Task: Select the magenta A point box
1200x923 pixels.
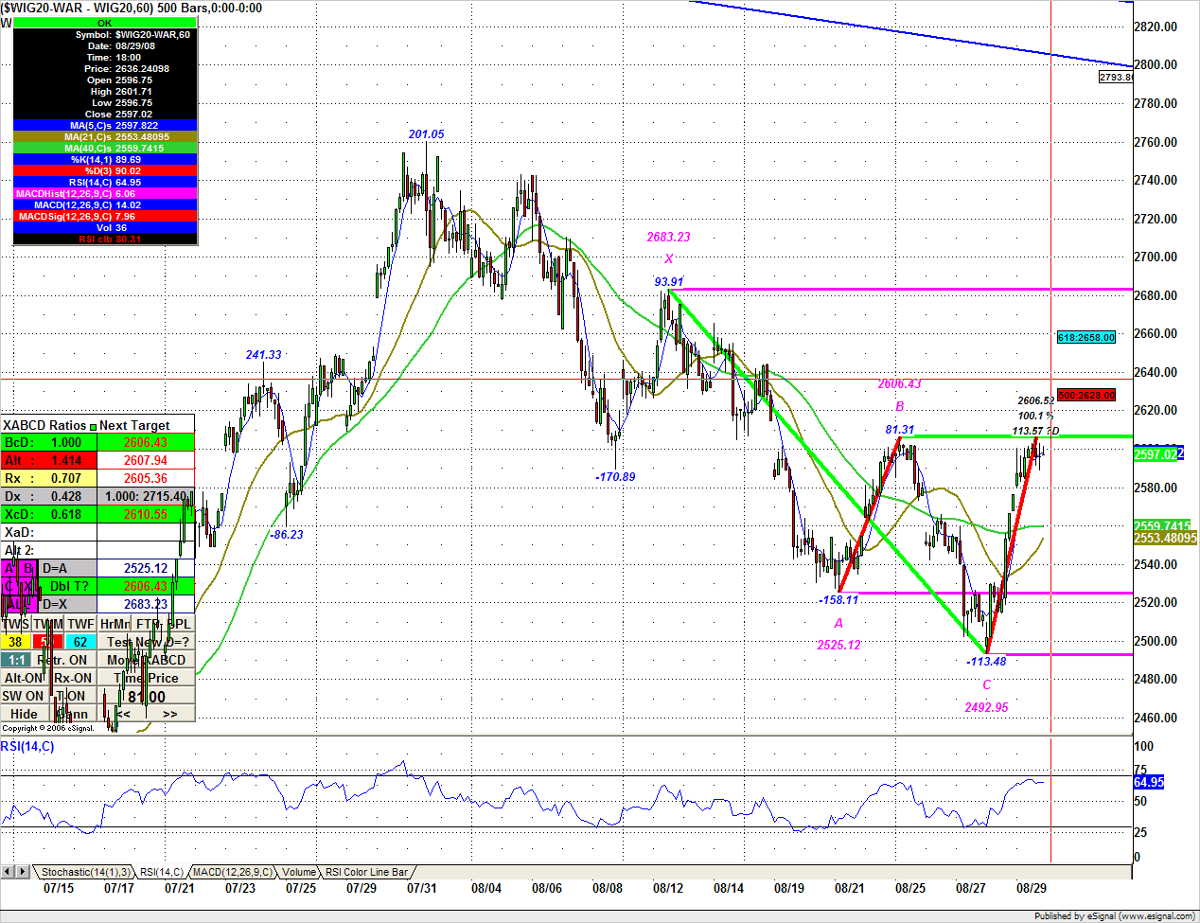Action: [x=10, y=569]
